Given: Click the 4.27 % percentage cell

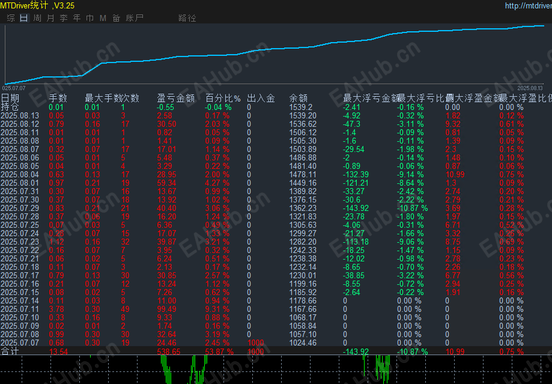Looking at the screenshot, I should [x=217, y=183].
